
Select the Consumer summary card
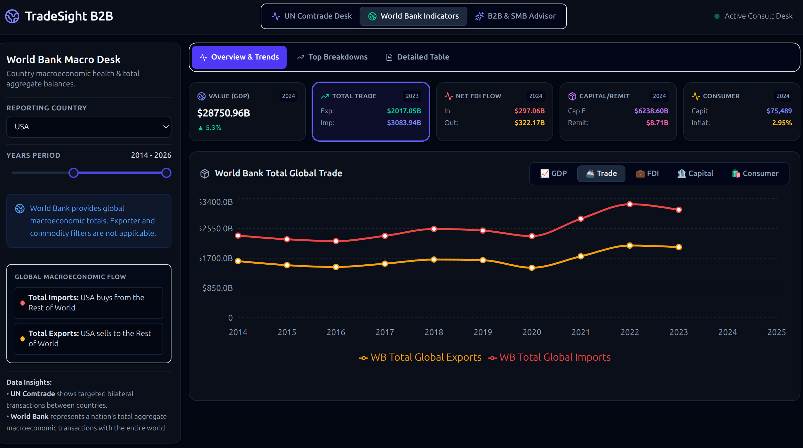tap(742, 112)
